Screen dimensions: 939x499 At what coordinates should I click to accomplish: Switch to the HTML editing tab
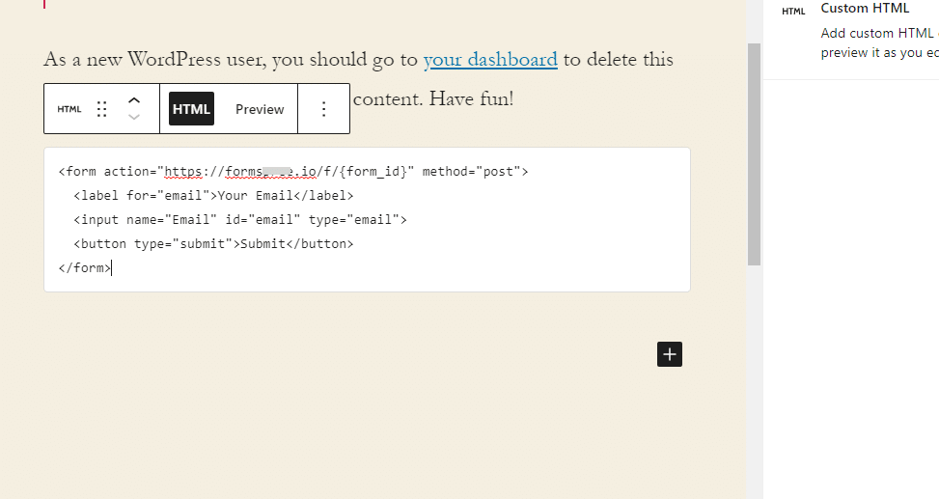(191, 109)
